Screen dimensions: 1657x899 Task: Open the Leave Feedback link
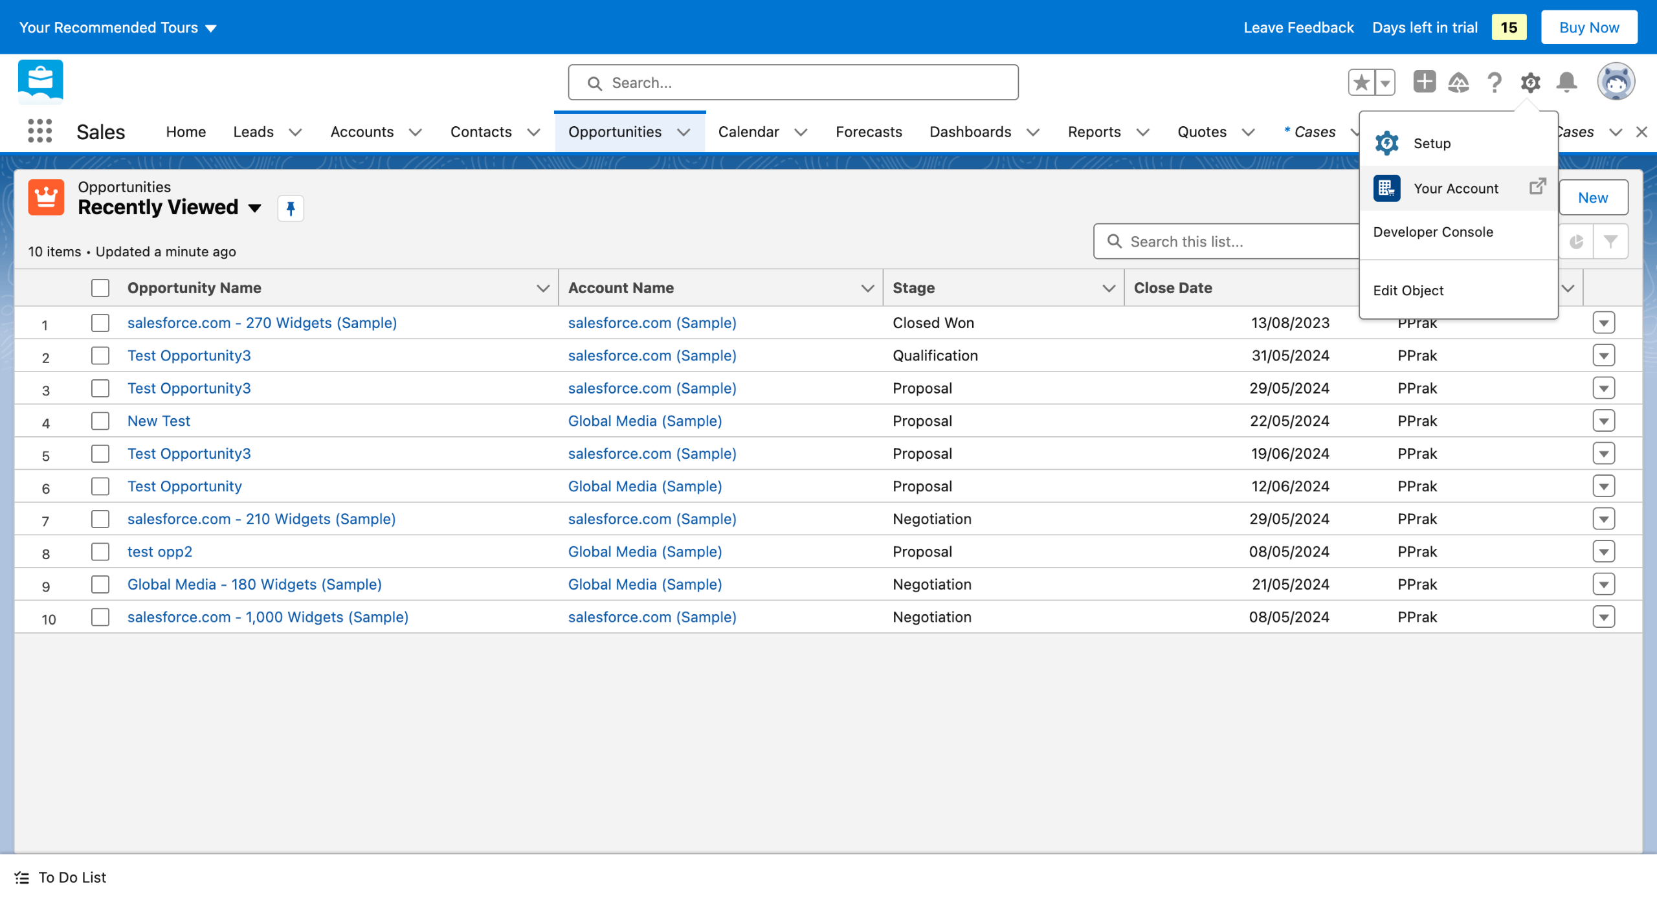click(1298, 27)
